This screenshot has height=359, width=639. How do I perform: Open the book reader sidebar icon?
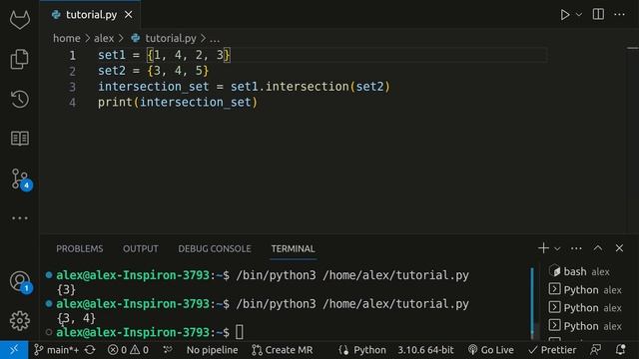[x=20, y=139]
